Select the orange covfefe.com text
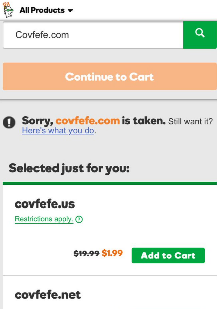This screenshot has width=217, height=309. click(88, 121)
